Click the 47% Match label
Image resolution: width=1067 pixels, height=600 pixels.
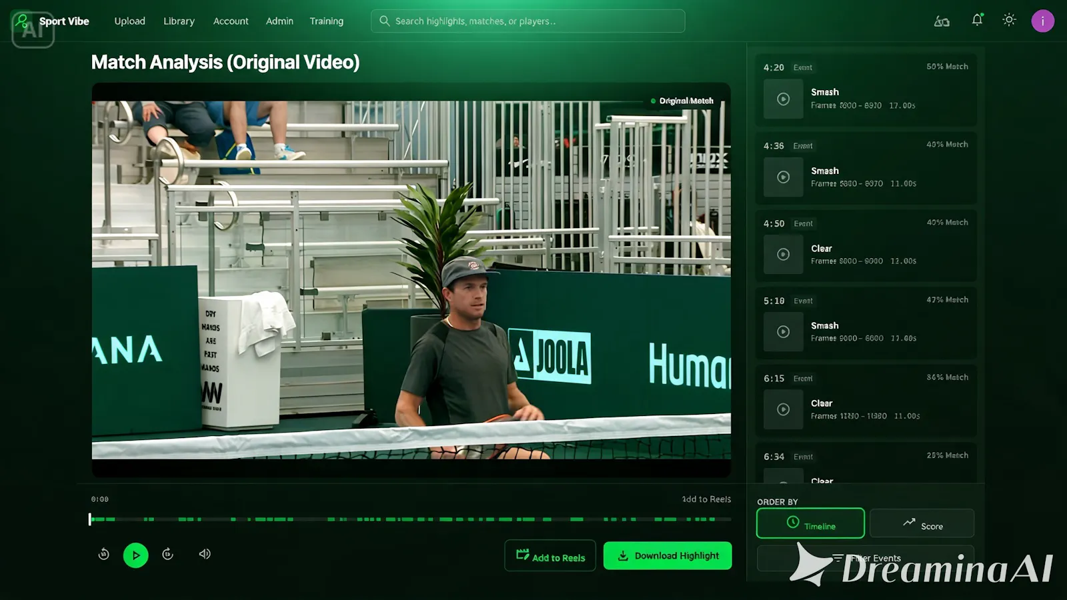947,299
